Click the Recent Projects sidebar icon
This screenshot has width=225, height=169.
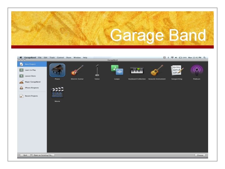[21, 96]
